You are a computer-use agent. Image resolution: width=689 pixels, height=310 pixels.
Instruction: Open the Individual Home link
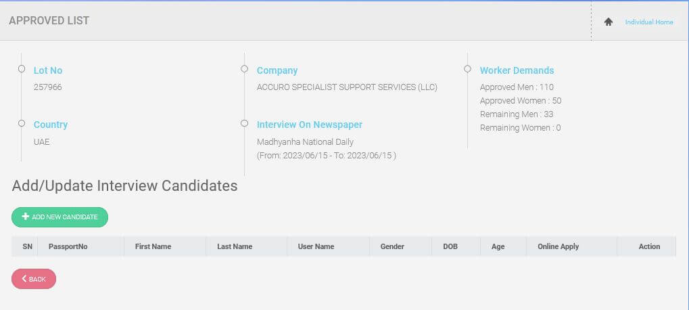click(649, 22)
